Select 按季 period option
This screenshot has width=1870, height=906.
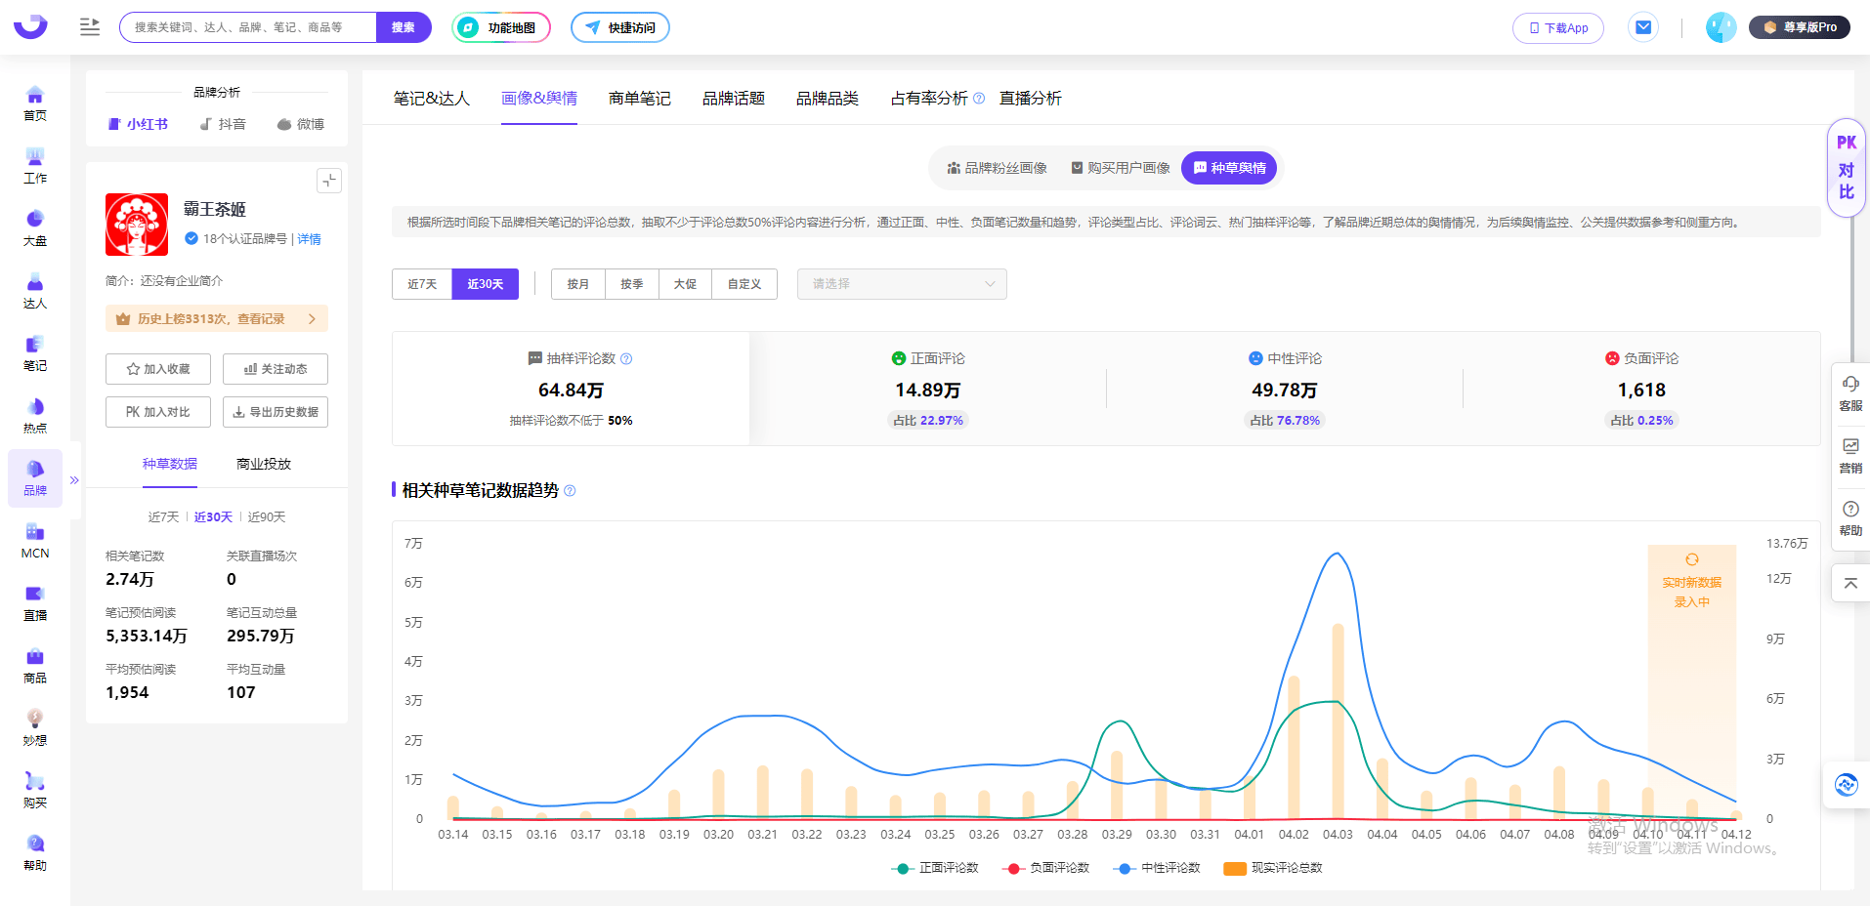tap(632, 284)
